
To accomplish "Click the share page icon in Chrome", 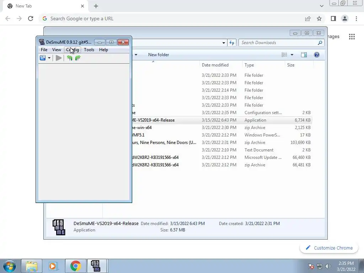I will click(308, 18).
